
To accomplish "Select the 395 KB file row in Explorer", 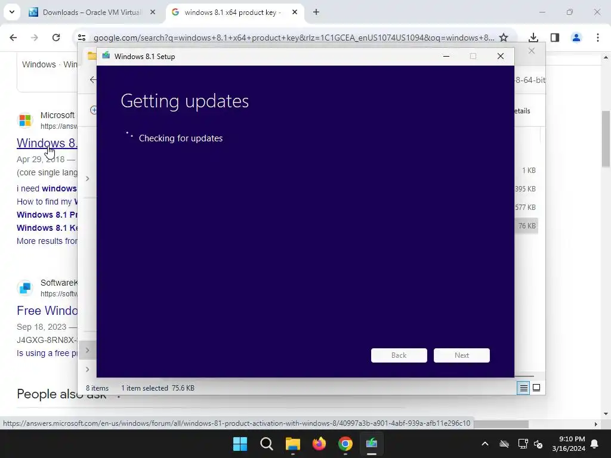I will click(525, 189).
